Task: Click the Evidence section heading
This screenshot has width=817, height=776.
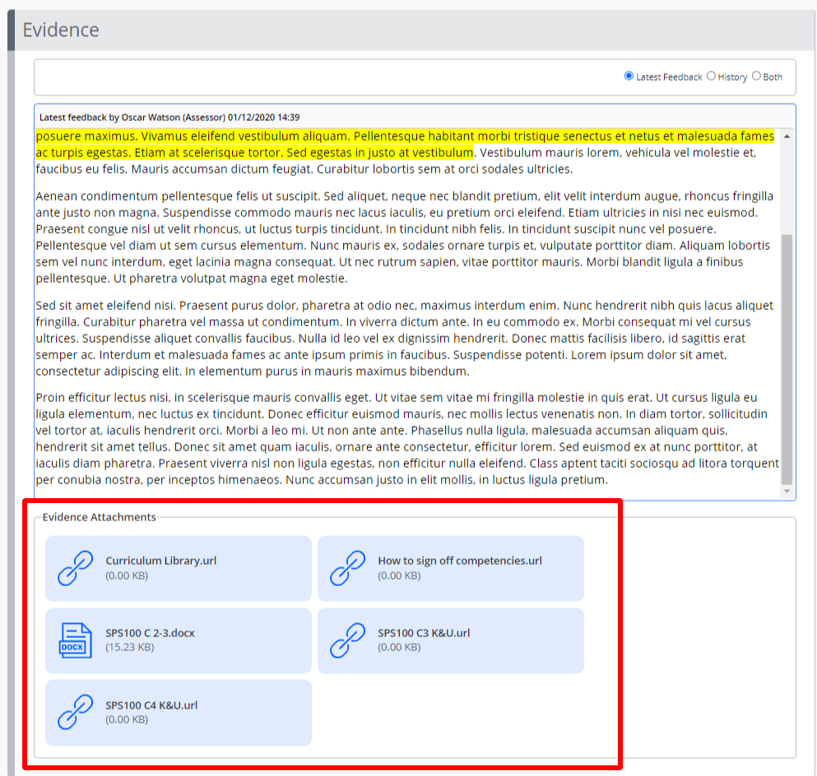Action: click(61, 30)
